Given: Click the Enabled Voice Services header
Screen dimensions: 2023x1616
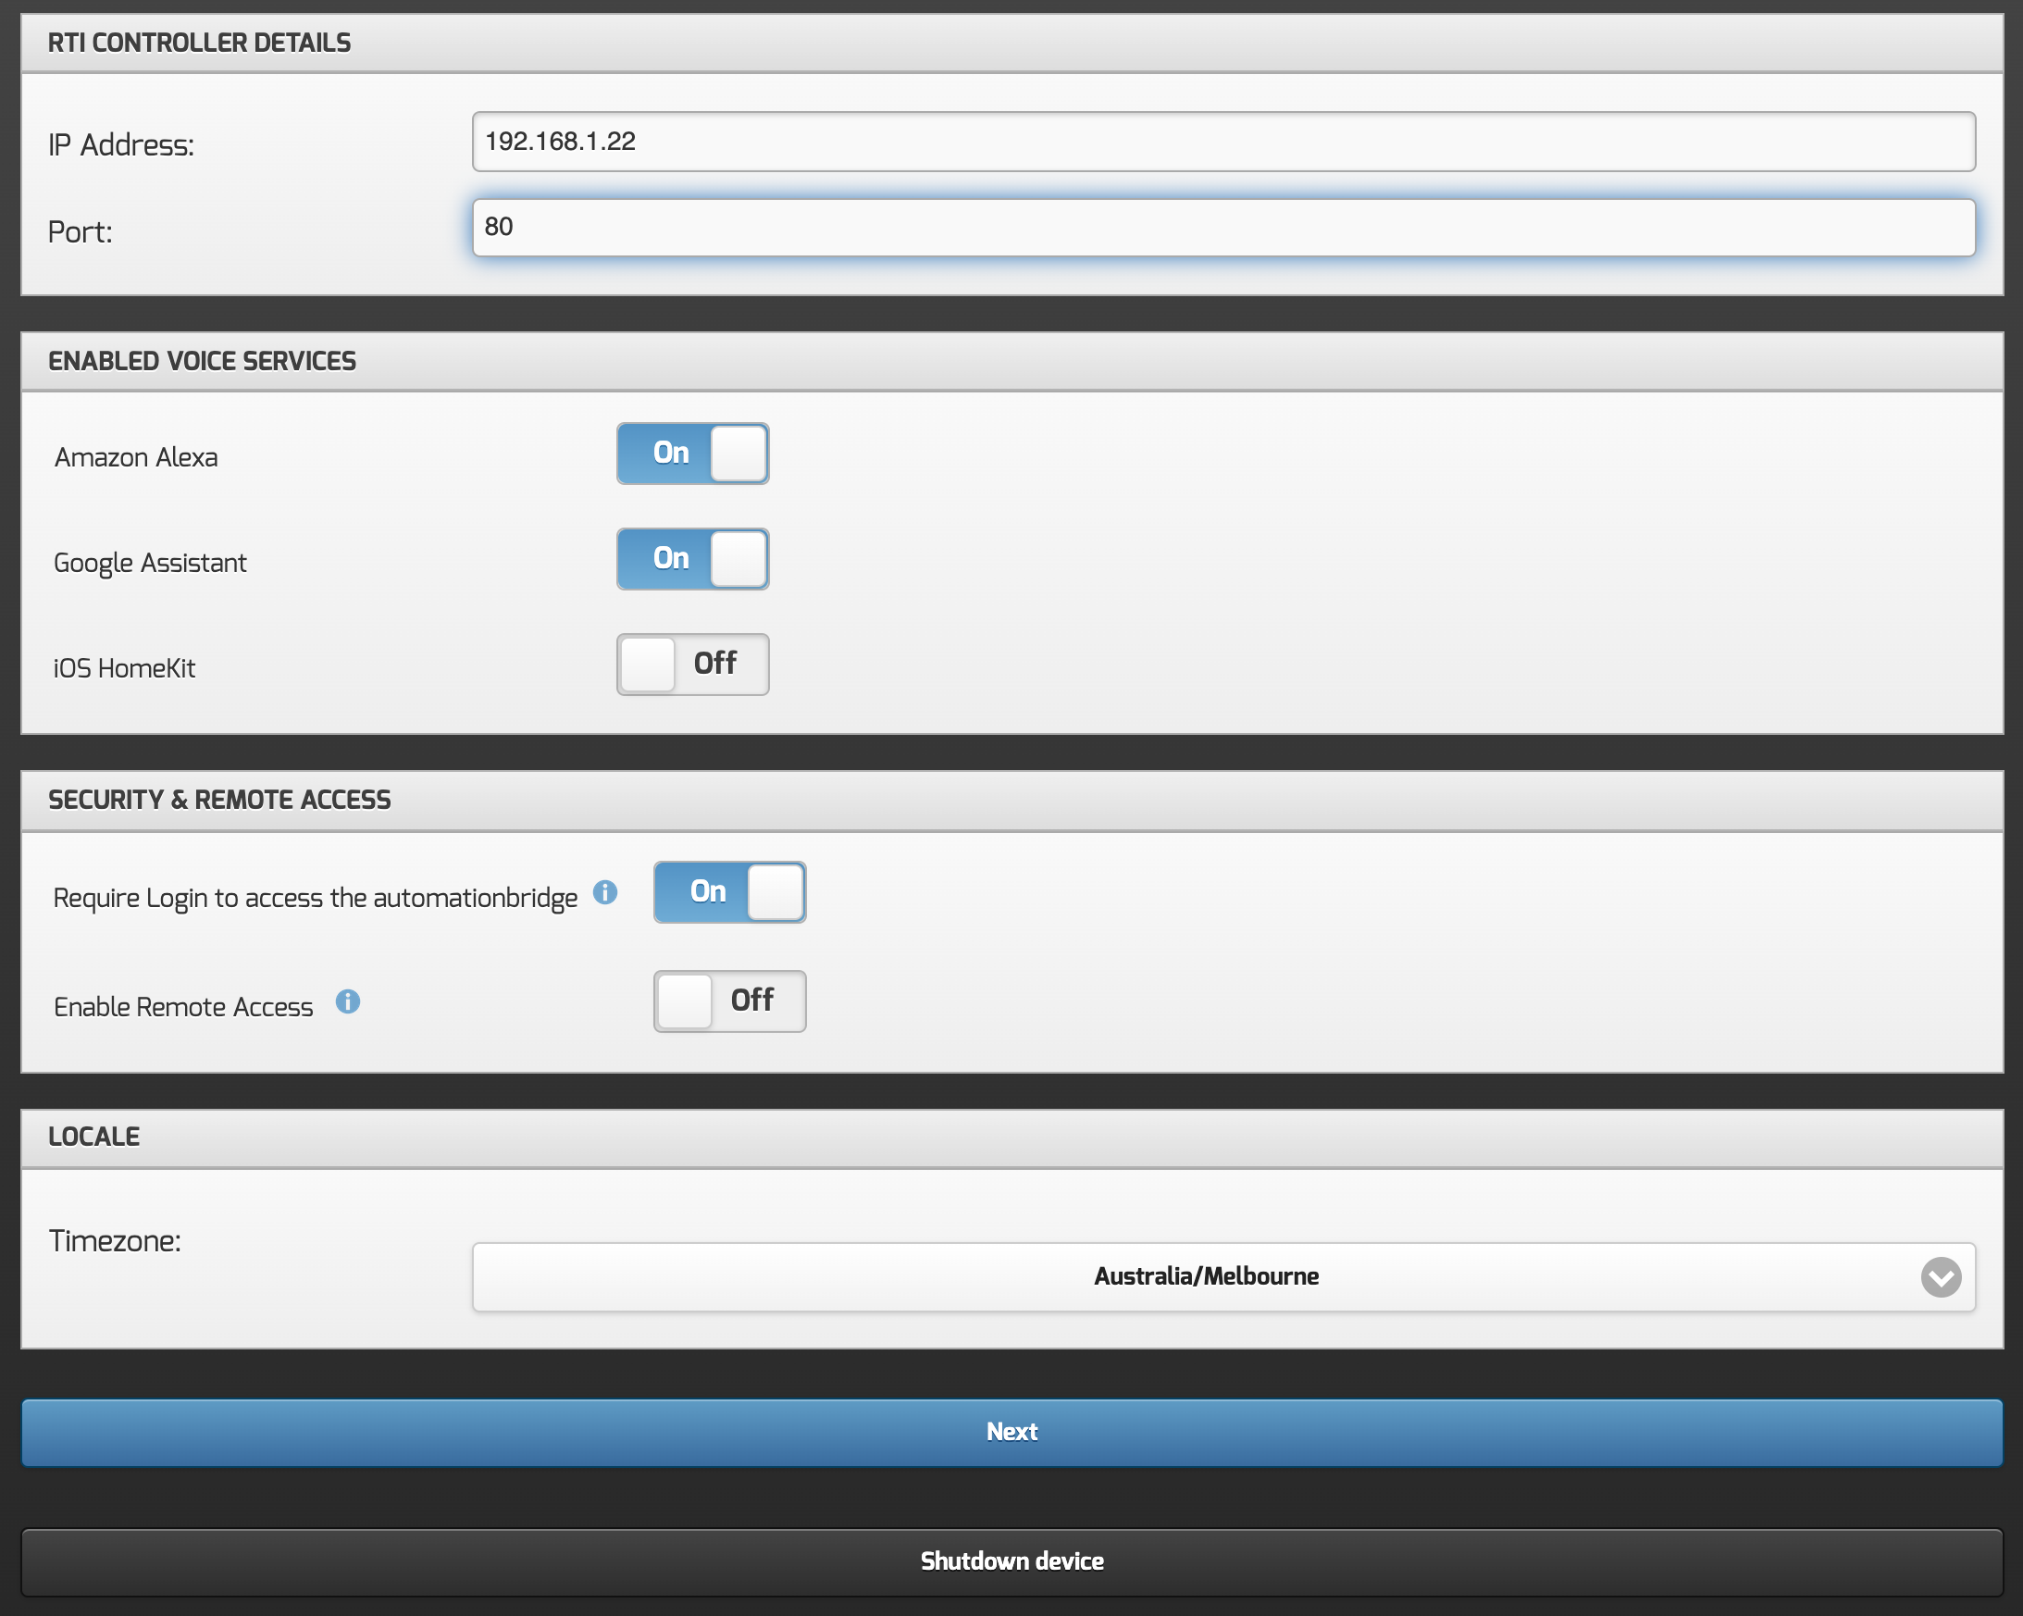Looking at the screenshot, I should 202,361.
